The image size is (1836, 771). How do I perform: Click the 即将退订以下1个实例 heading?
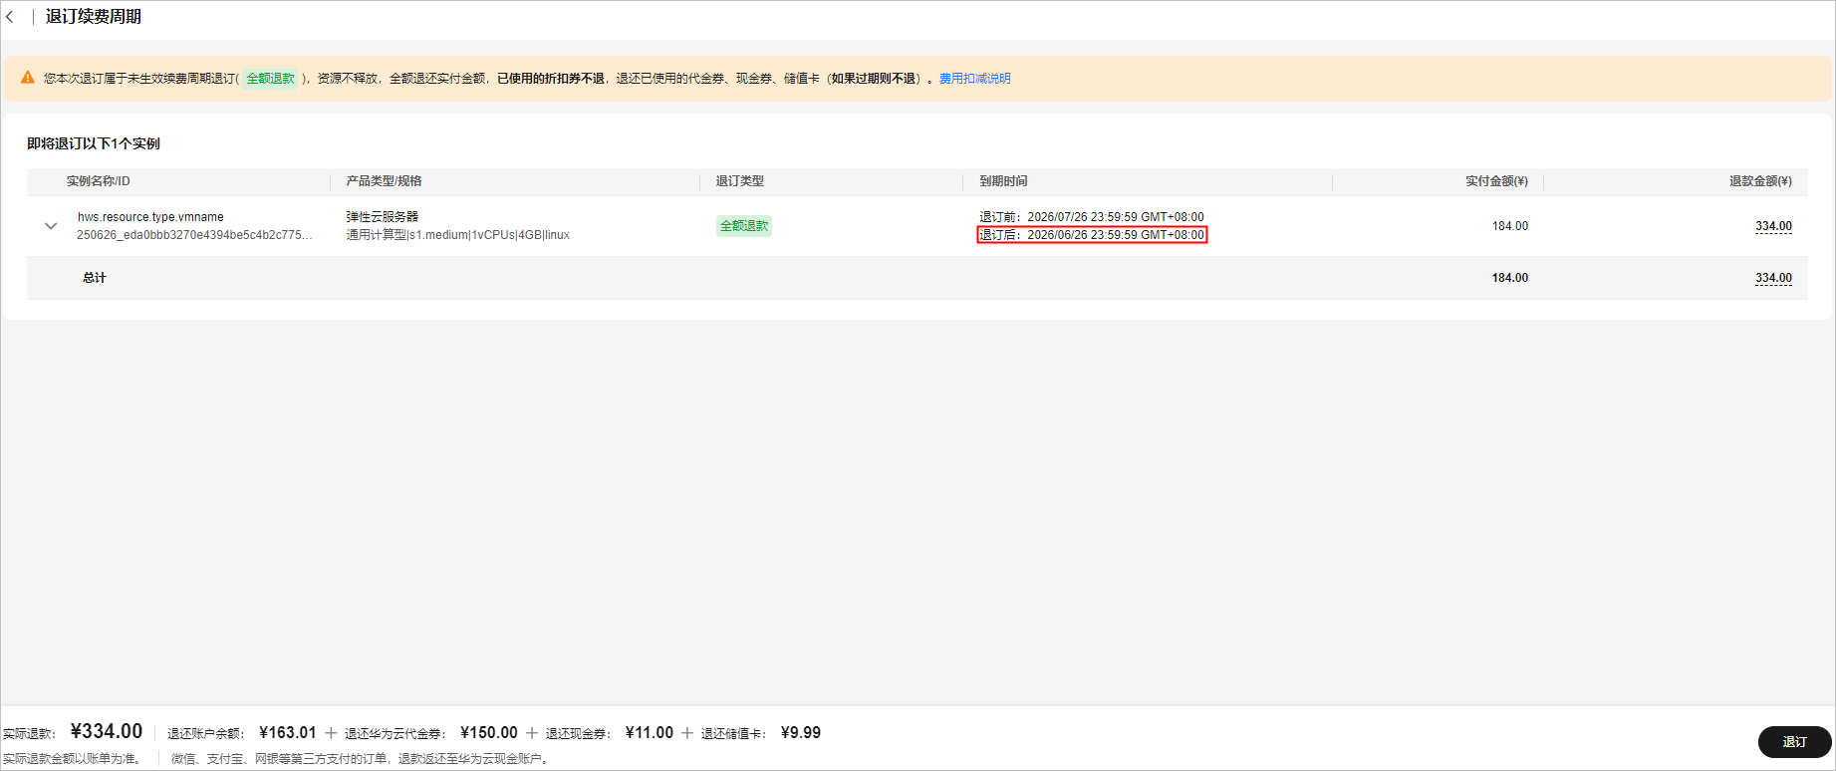pos(94,143)
